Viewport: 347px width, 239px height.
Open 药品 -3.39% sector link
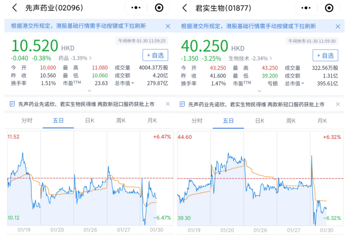click(x=75, y=58)
